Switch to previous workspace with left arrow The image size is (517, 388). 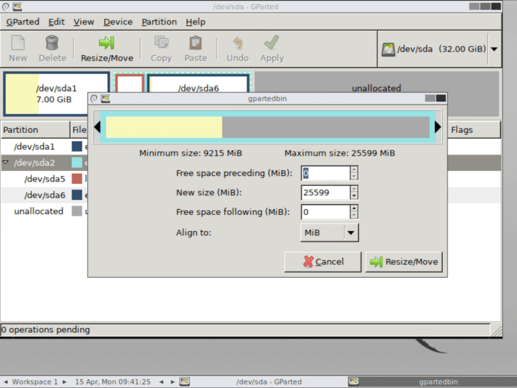click(x=6, y=382)
